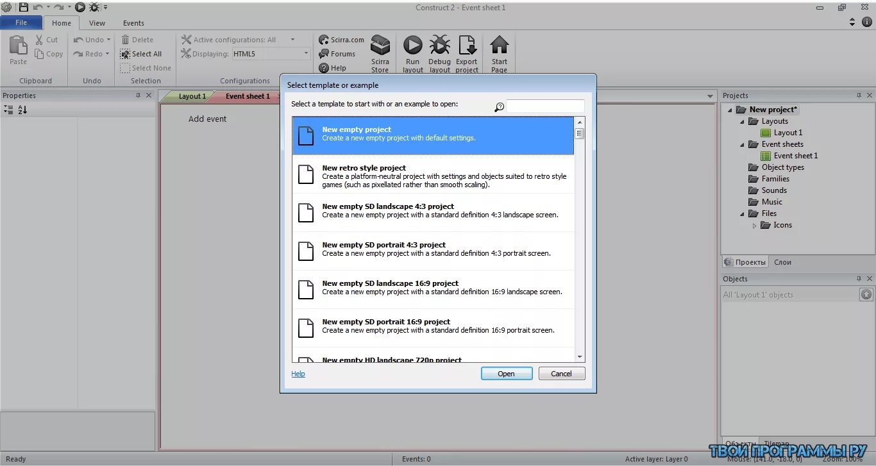Open the Start Page
This screenshot has height=466, width=876.
pos(499,54)
